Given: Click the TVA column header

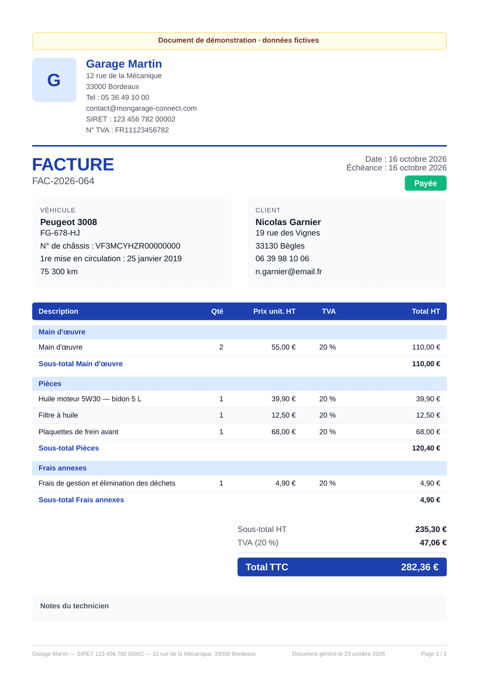Looking at the screenshot, I should point(329,311).
